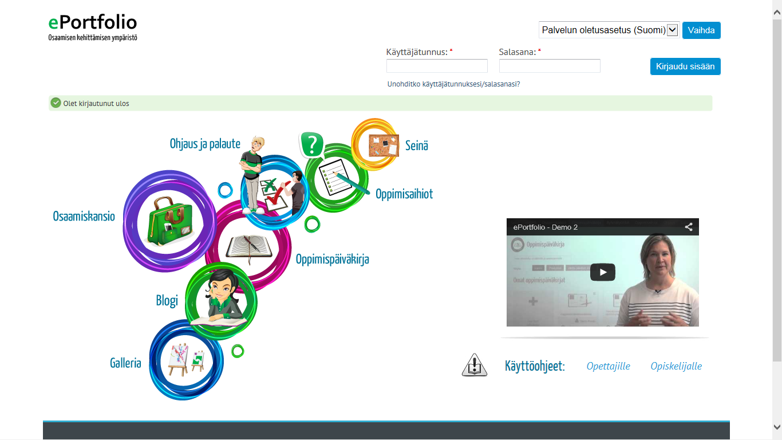Open the Opettajille instructions link
Viewport: 782px width, 440px height.
tap(608, 366)
